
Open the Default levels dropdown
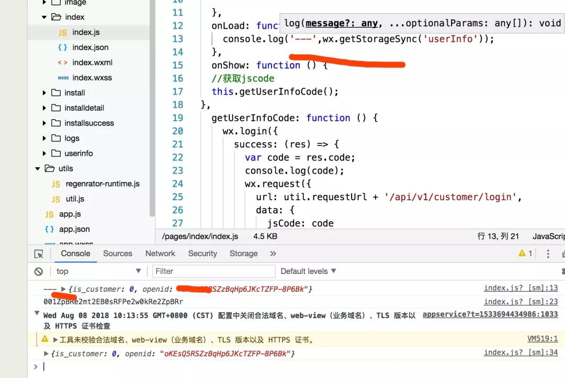(308, 271)
